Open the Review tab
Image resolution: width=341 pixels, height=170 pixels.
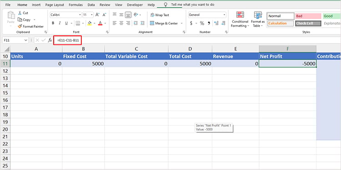pos(105,5)
